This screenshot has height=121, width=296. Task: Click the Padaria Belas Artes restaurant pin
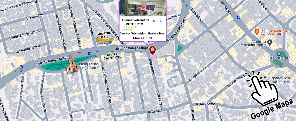(x=257, y=32)
